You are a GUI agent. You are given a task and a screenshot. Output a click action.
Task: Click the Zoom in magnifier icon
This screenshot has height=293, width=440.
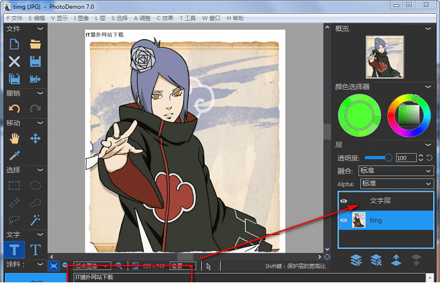pos(119,266)
